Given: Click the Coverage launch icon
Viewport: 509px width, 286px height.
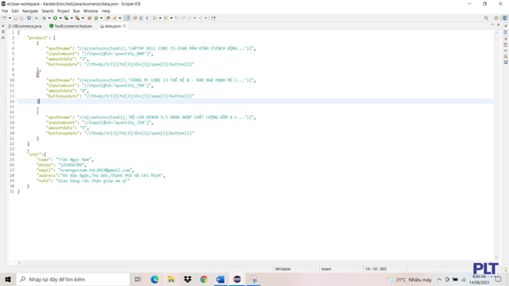Looking at the screenshot, I should pos(66,18).
